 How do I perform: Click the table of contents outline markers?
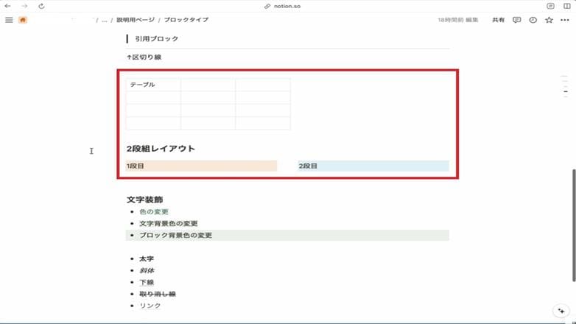[566, 86]
